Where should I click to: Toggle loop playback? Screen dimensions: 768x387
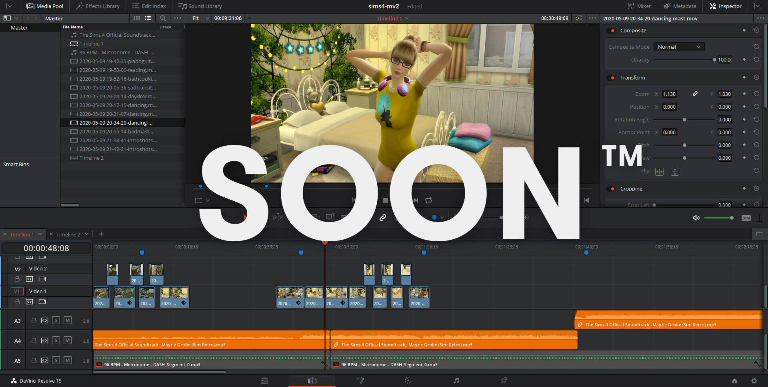(428, 200)
